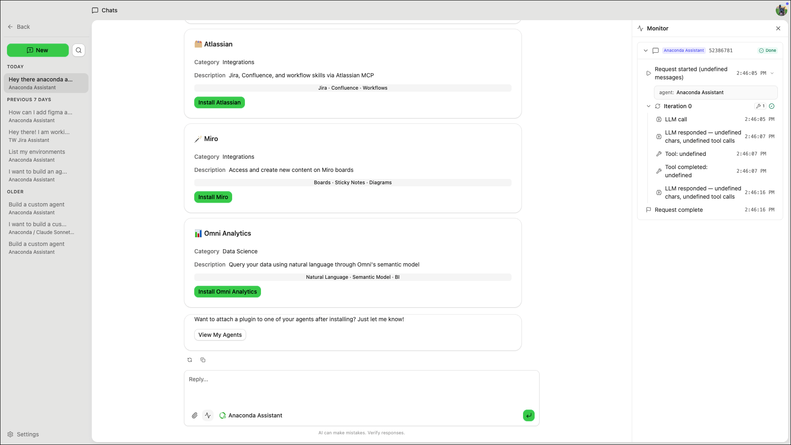
Task: Click the attach file paperclip icon
Action: [195, 415]
